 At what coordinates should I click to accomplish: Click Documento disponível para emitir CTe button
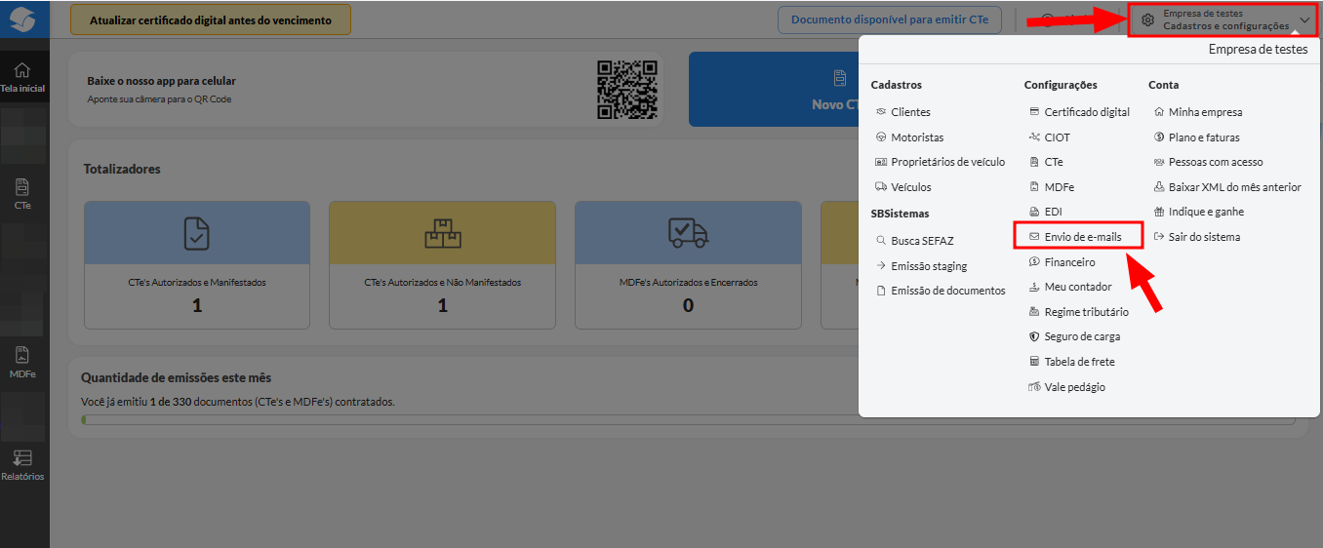click(889, 20)
